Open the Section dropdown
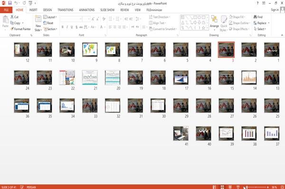Screen dimensions: 285x189 pyautogui.click(x=50, y=29)
